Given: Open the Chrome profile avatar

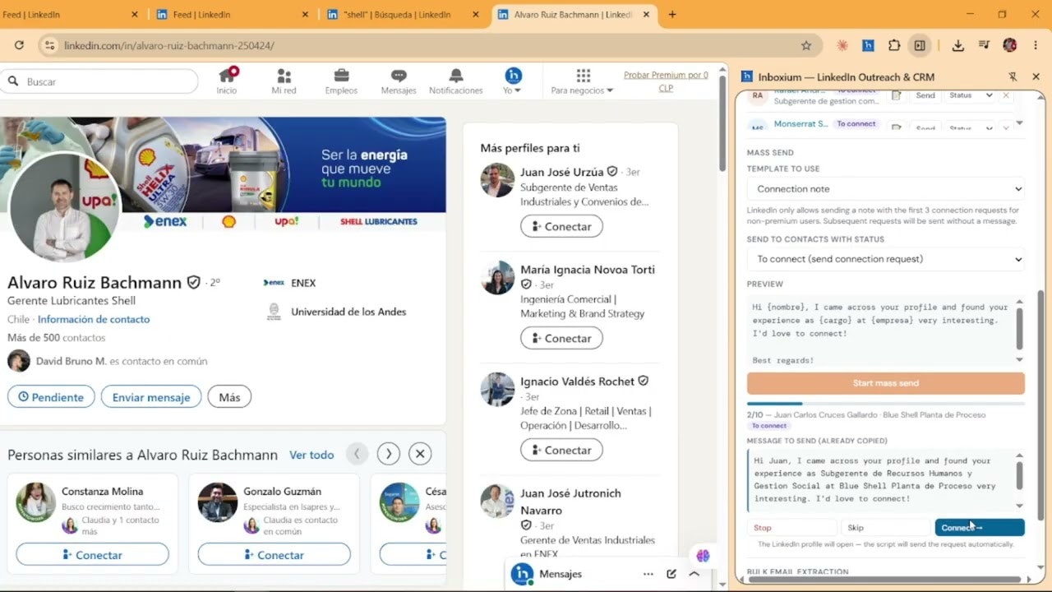Looking at the screenshot, I should tap(1010, 45).
